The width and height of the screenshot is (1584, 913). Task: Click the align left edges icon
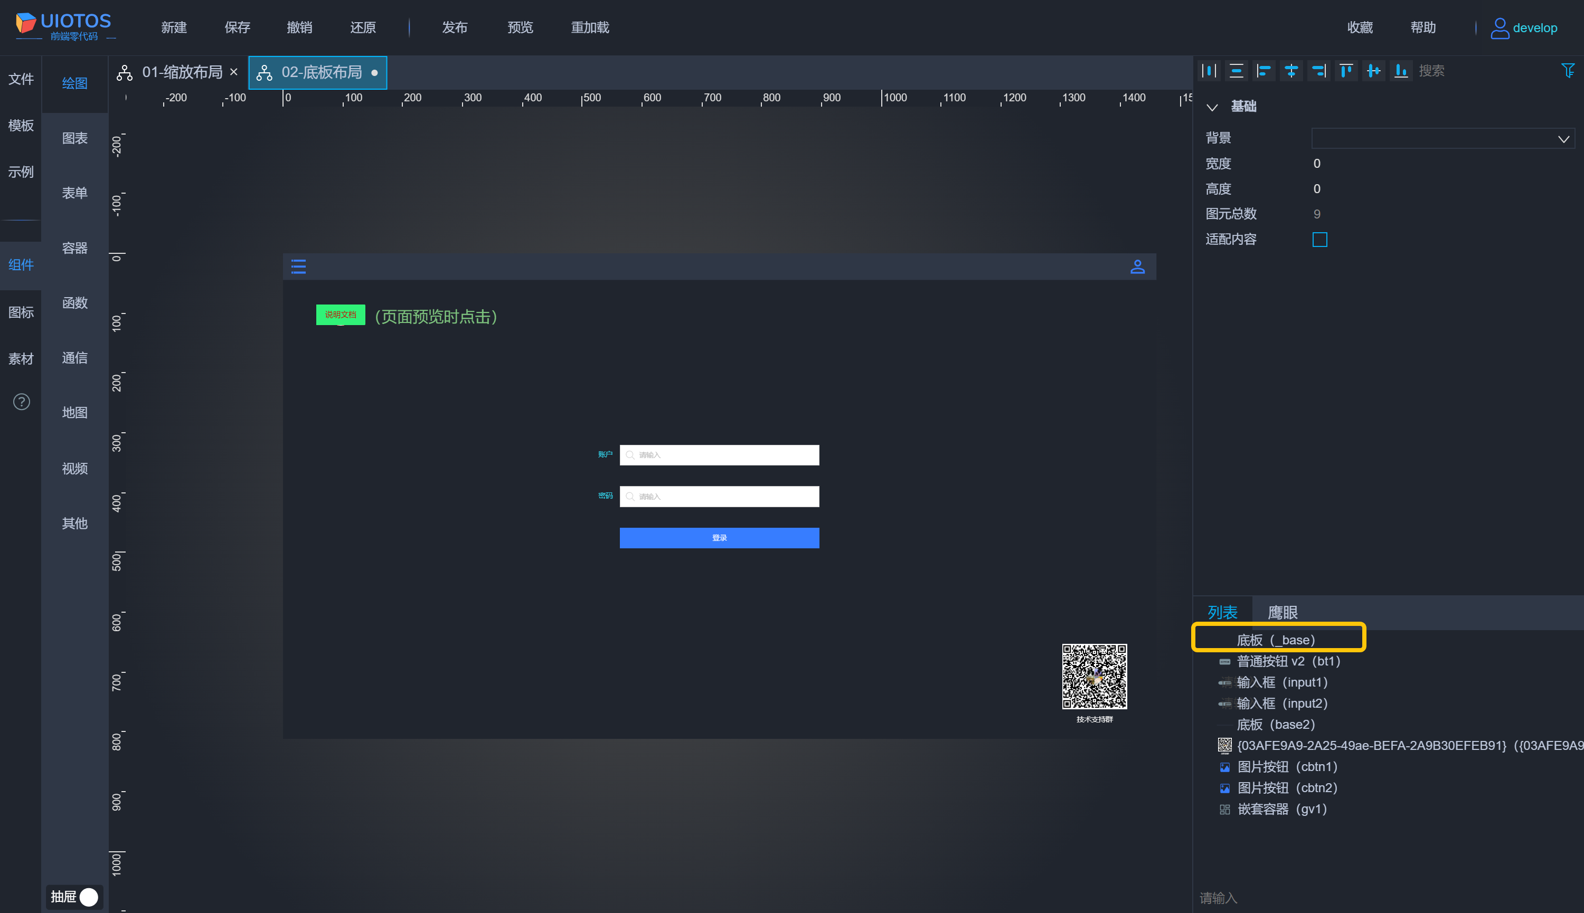point(1264,71)
